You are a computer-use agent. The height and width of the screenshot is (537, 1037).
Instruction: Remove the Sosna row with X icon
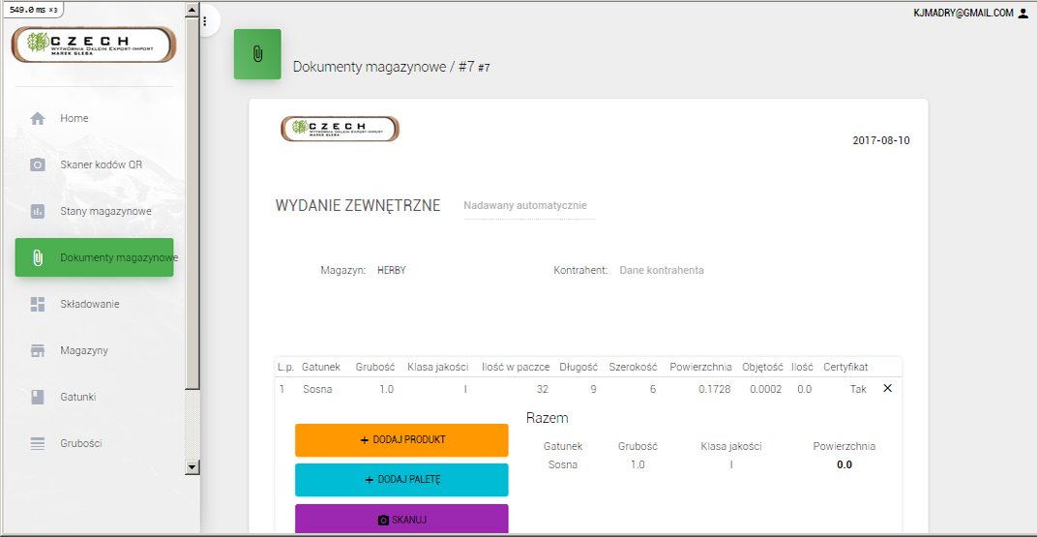tap(888, 388)
